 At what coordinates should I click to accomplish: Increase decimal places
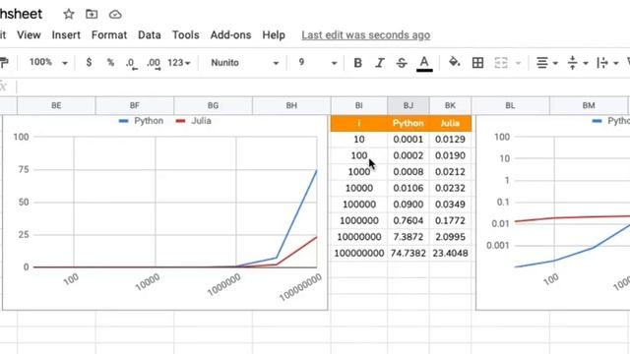coord(154,63)
